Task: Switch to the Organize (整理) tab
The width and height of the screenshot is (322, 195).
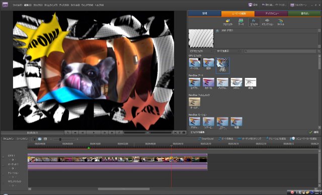Action: tap(205, 14)
